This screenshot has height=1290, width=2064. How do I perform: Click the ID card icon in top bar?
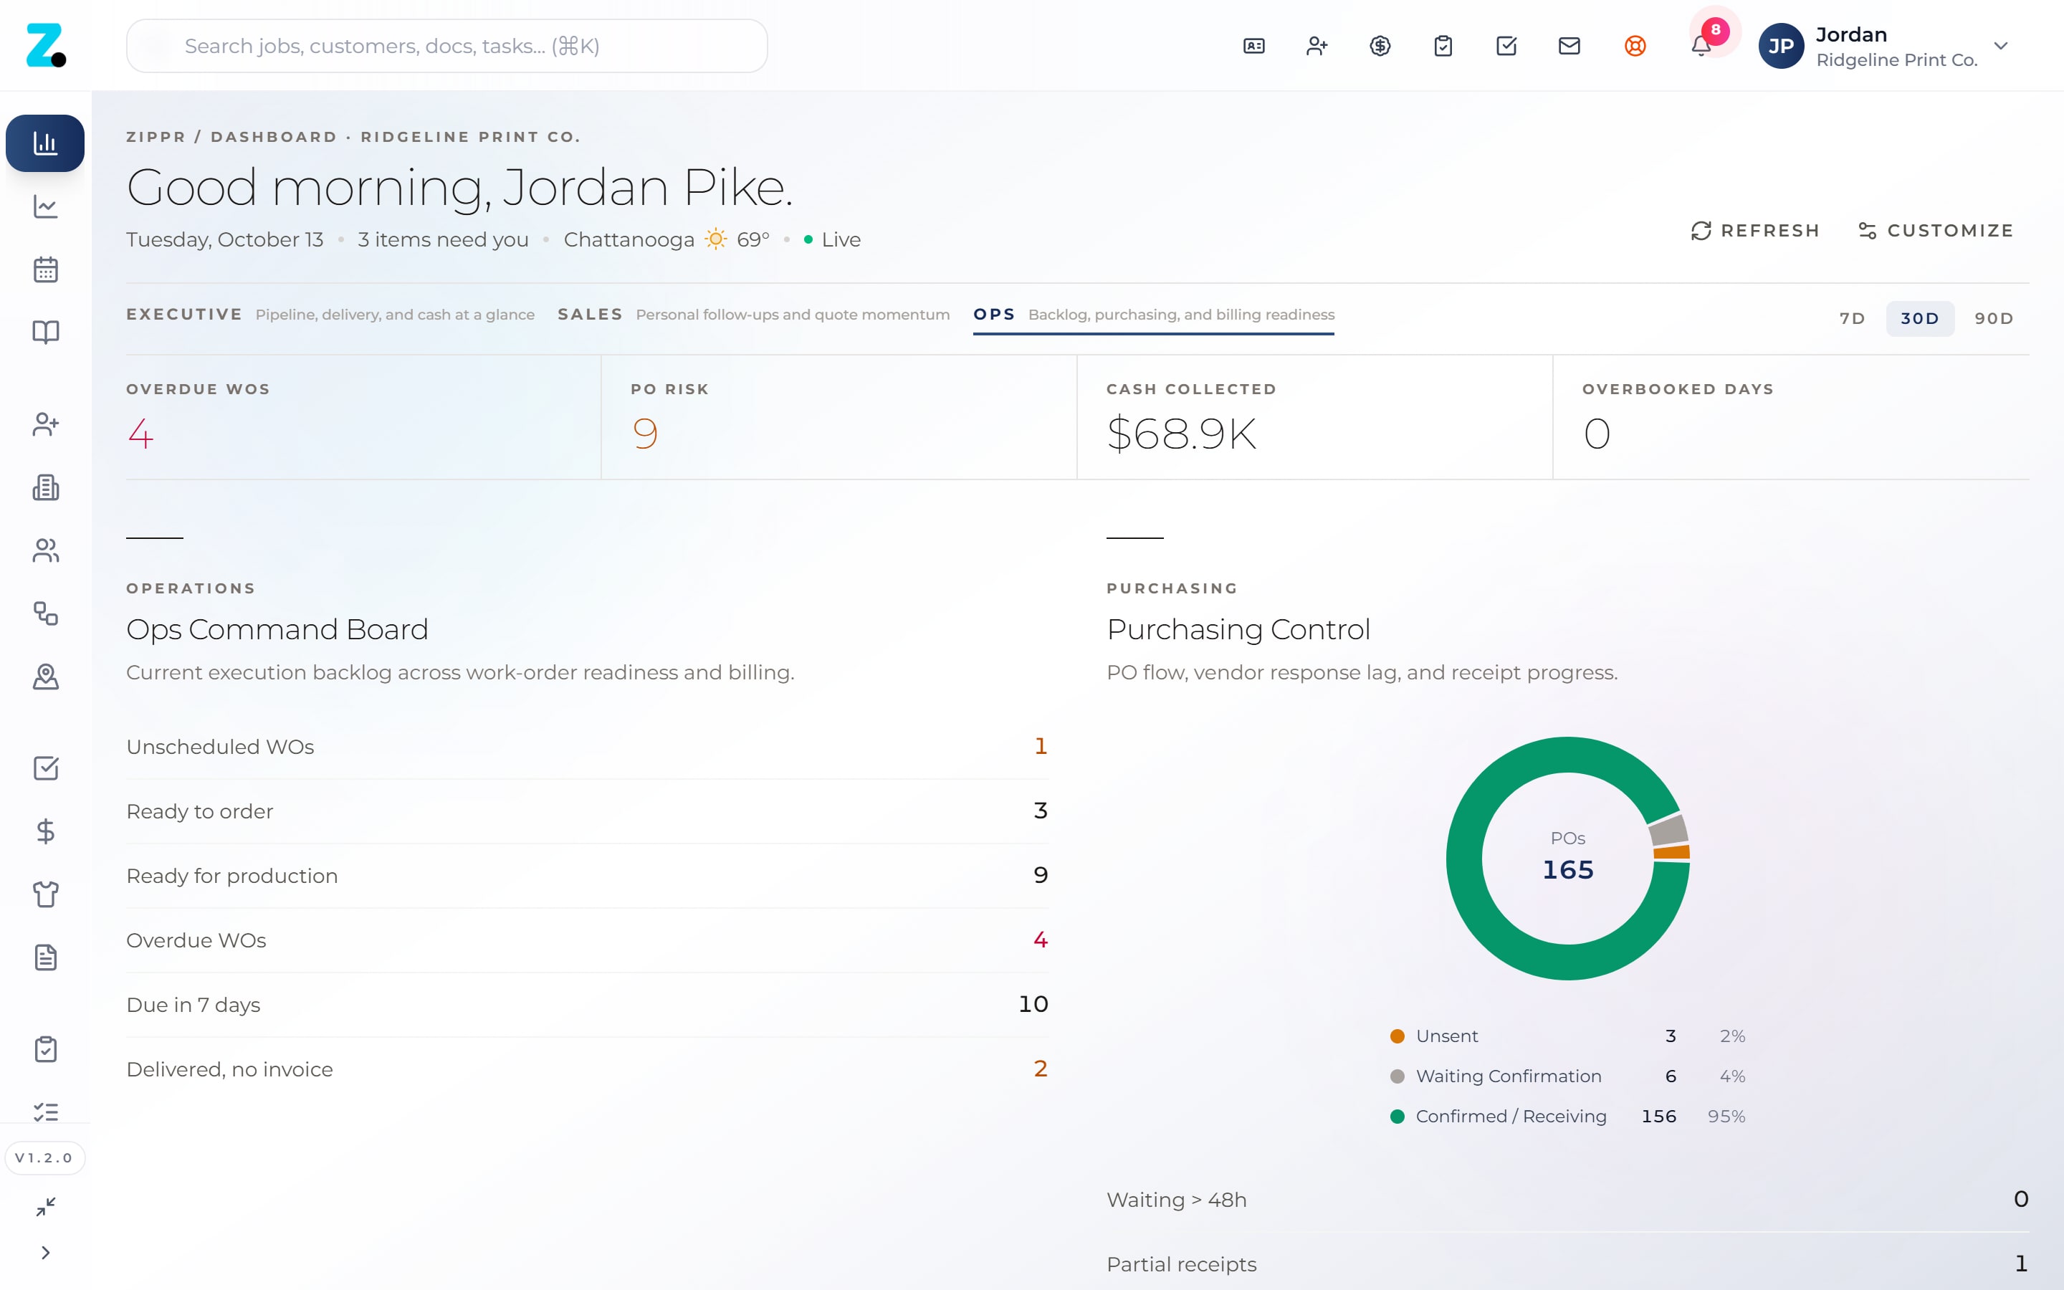click(x=1253, y=46)
